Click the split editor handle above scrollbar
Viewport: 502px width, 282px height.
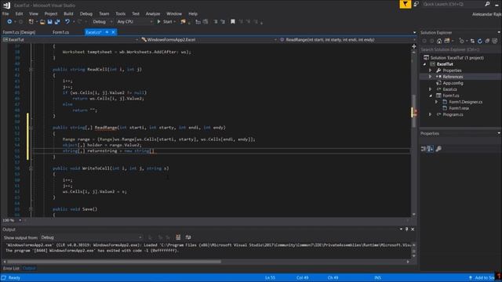tap(413, 46)
